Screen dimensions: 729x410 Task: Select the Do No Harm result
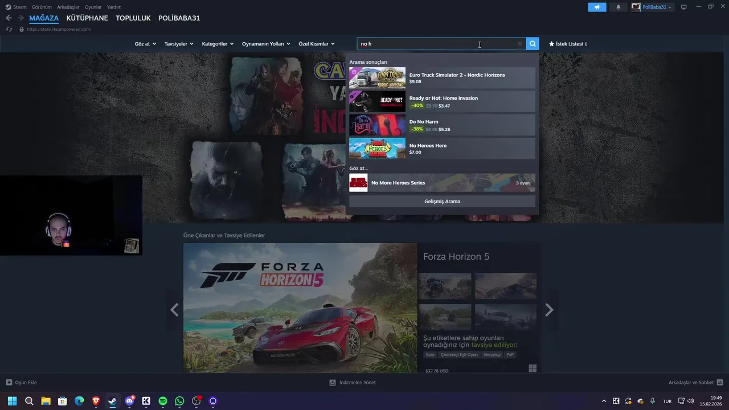click(x=442, y=125)
